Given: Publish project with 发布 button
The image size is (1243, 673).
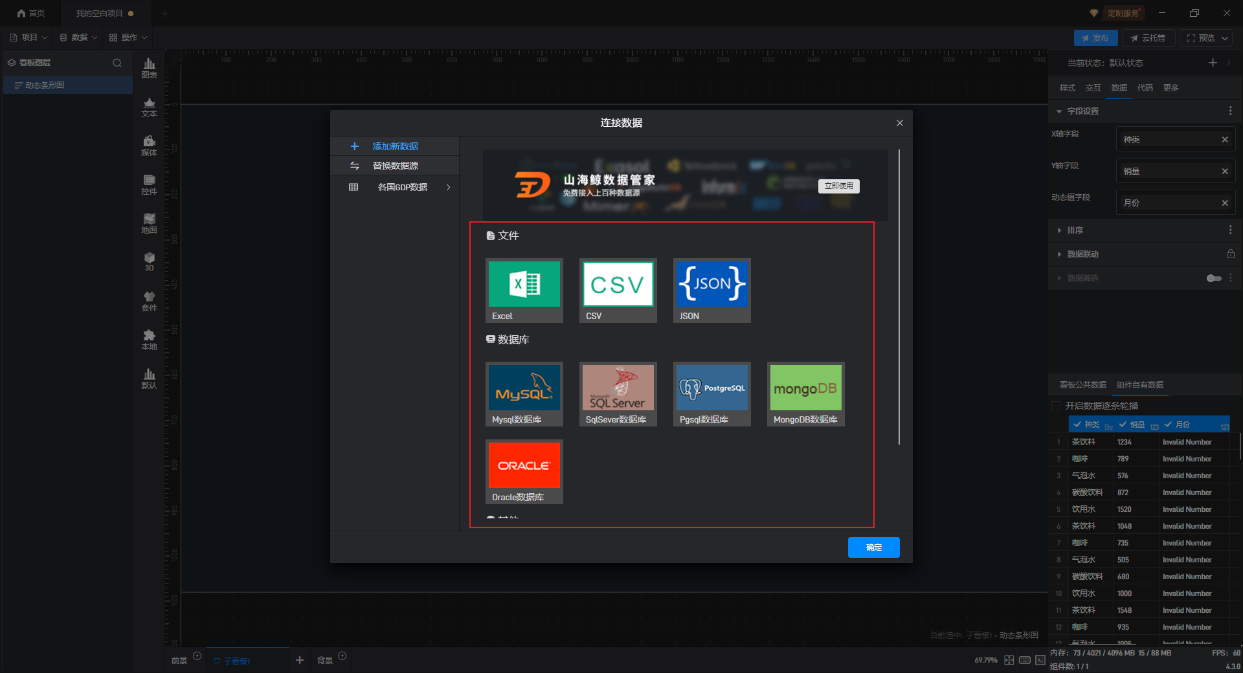Looking at the screenshot, I should click(1096, 38).
